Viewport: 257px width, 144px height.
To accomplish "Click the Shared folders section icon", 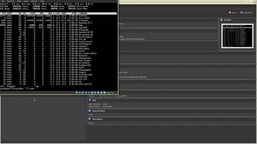I will pyautogui.click(x=90, y=111).
